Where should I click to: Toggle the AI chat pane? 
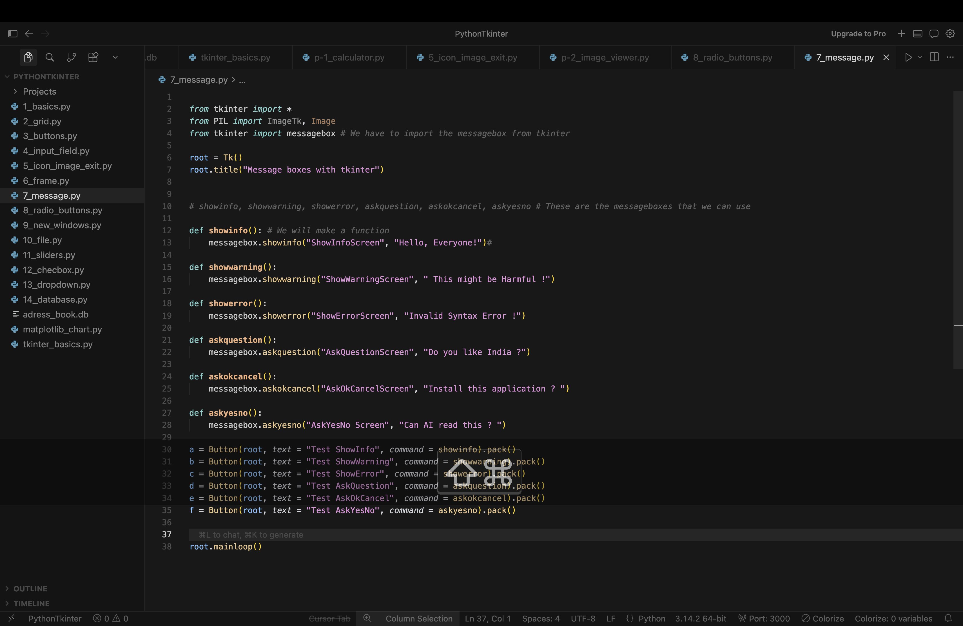tap(933, 33)
